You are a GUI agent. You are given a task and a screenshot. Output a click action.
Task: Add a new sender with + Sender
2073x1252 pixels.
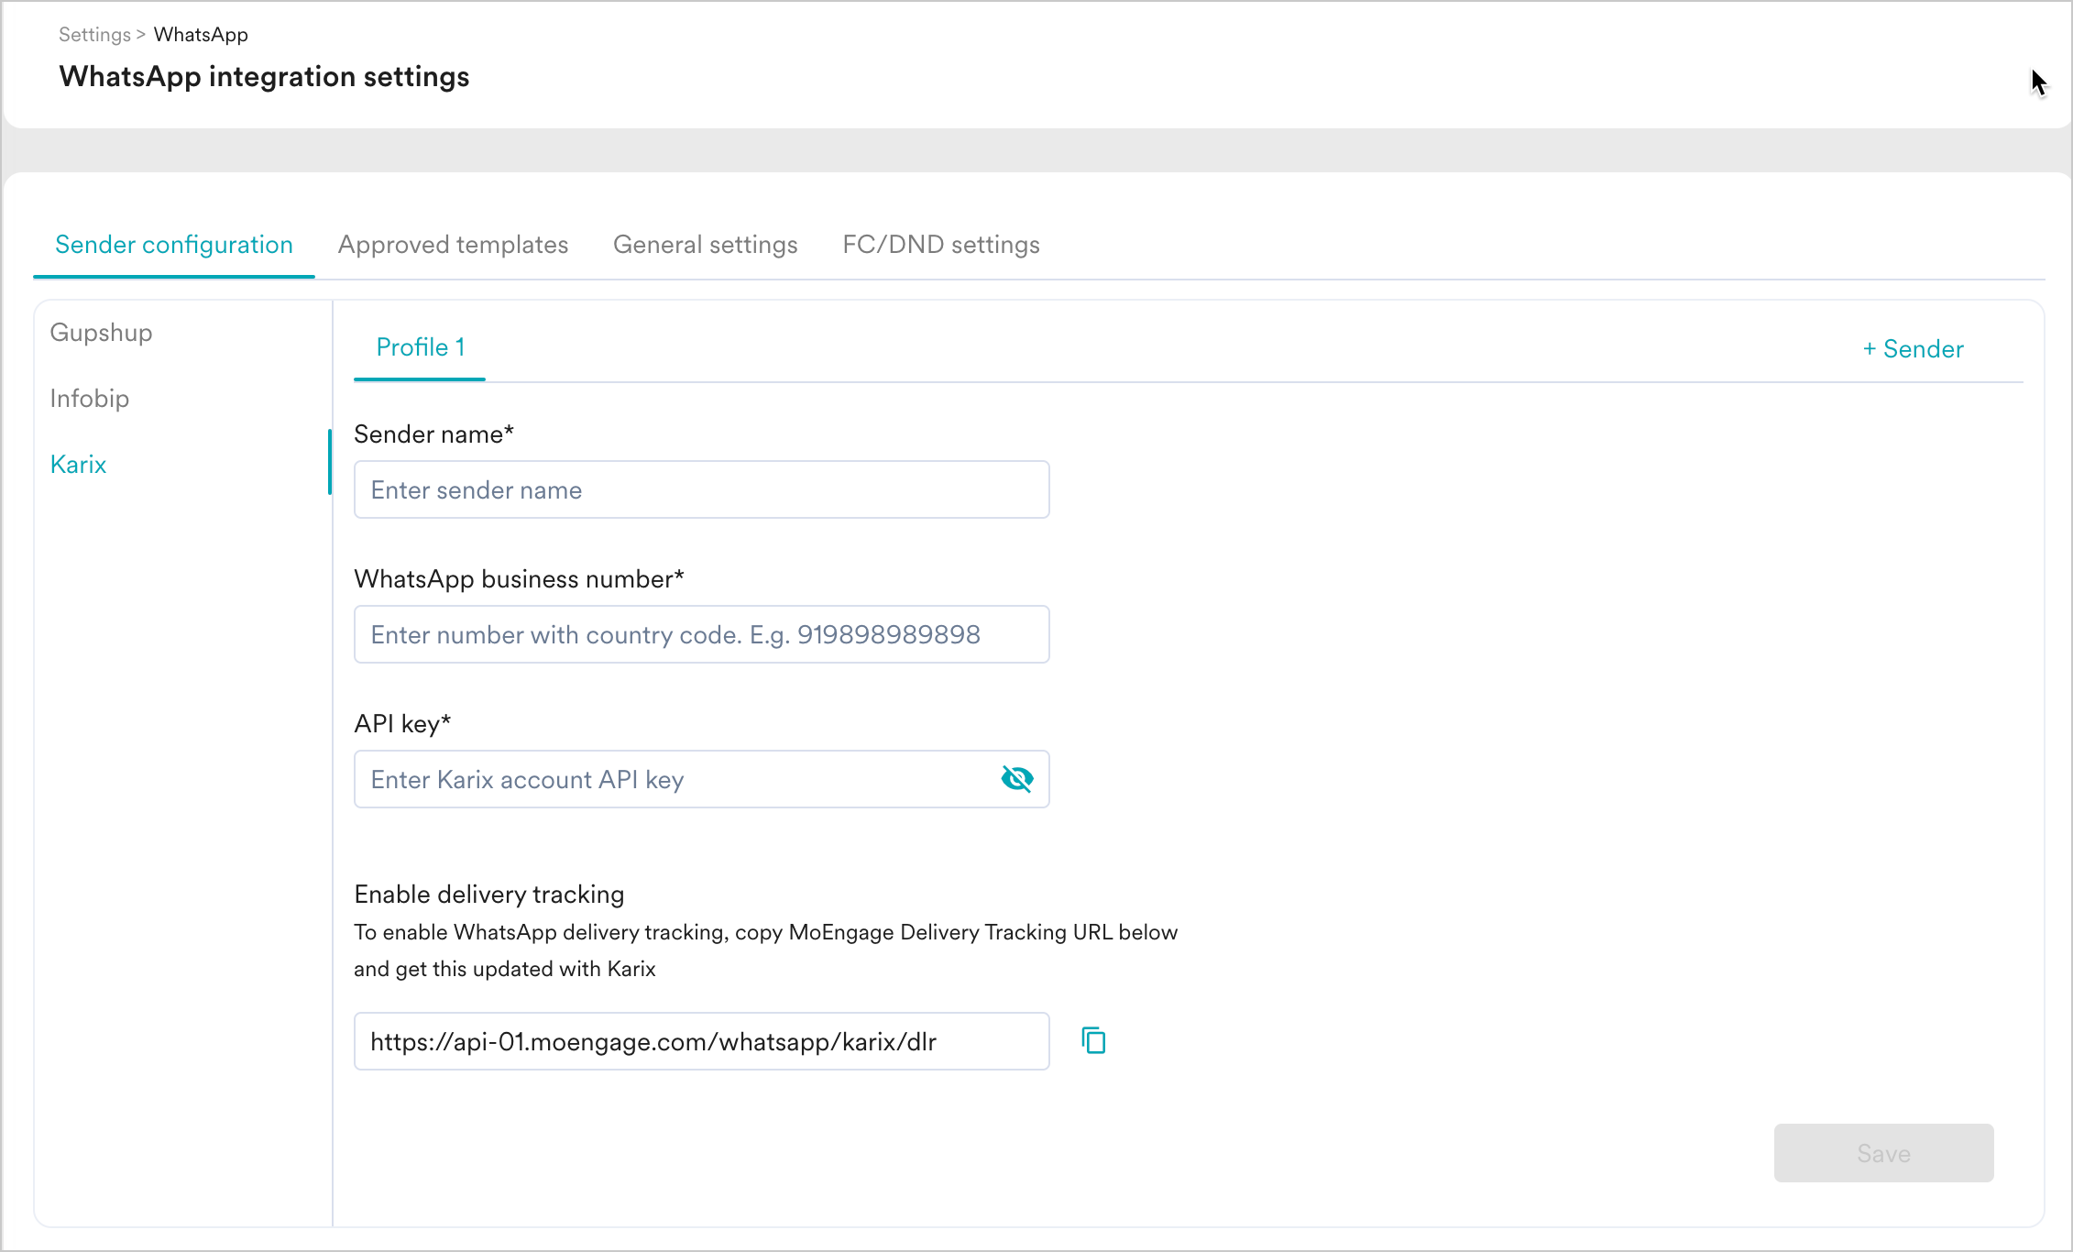1913,348
